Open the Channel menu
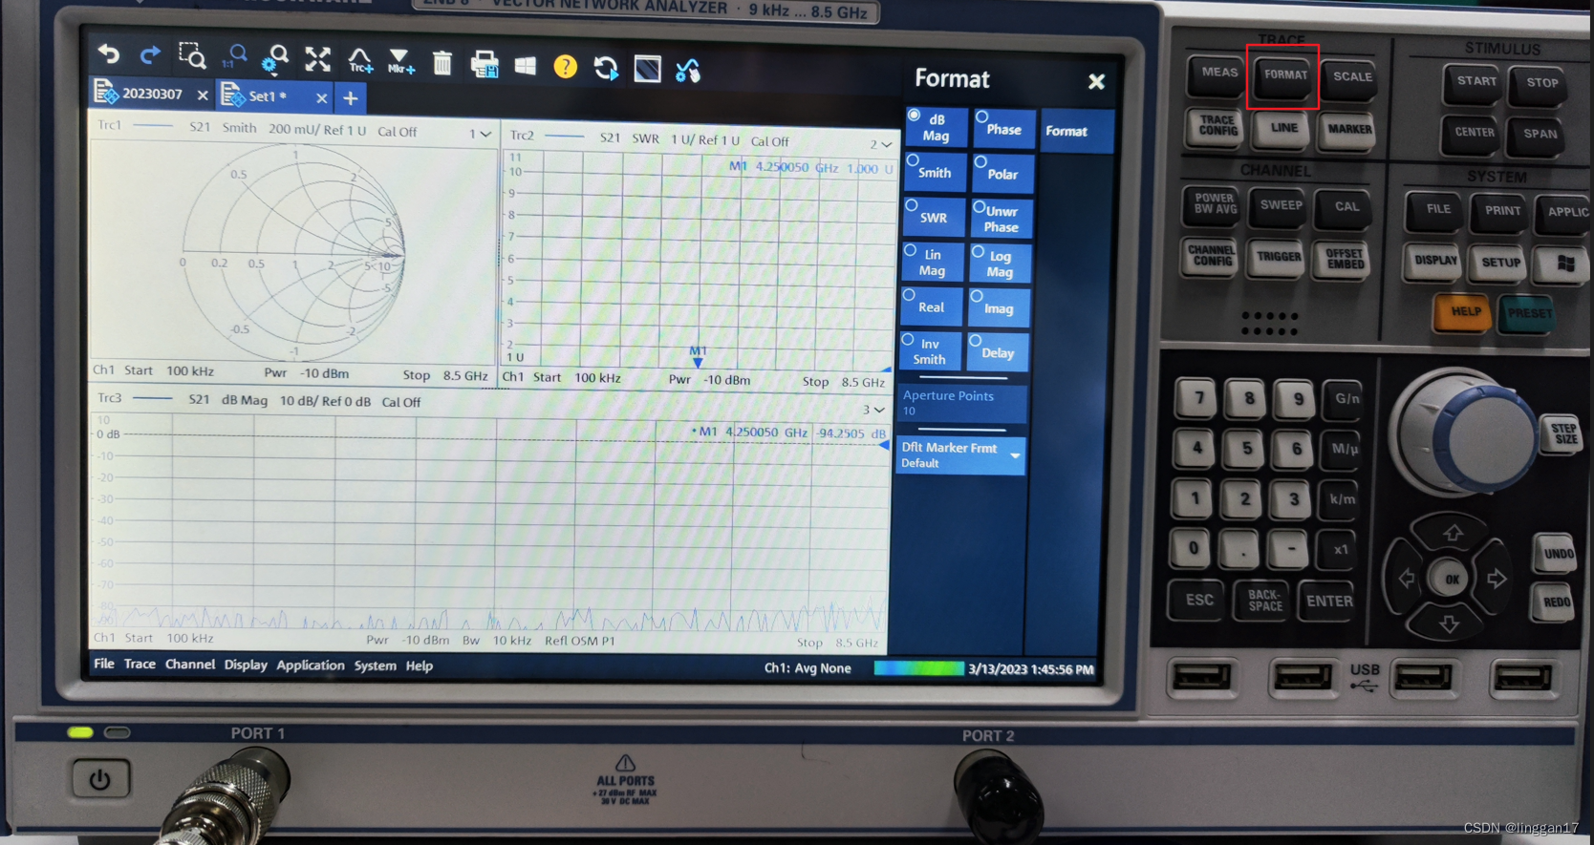Viewport: 1594px width, 845px height. (190, 665)
